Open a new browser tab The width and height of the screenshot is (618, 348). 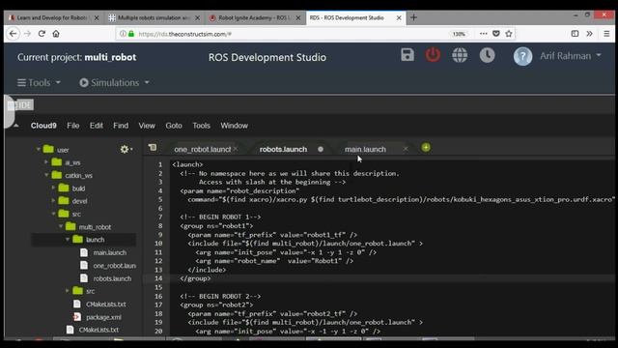[413, 17]
